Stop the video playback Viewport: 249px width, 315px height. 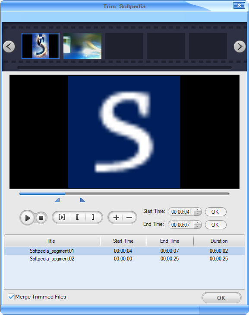[x=41, y=218]
